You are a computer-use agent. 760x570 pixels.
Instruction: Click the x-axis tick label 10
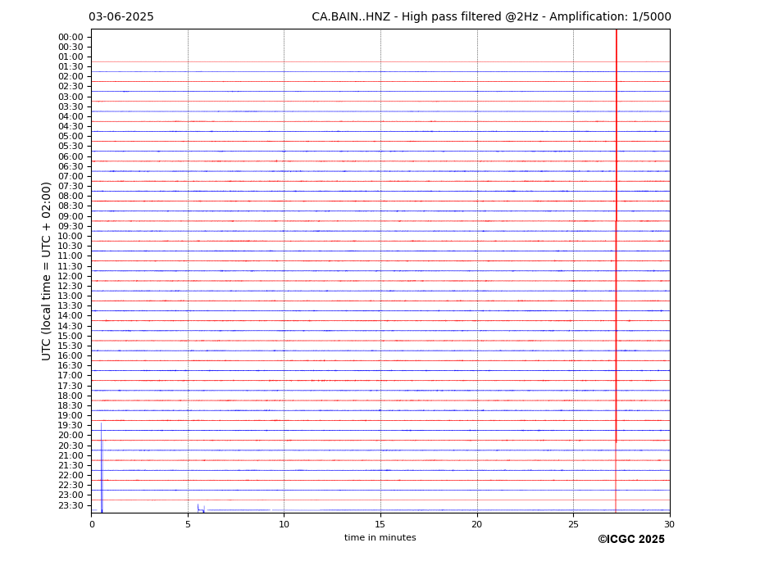point(284,524)
